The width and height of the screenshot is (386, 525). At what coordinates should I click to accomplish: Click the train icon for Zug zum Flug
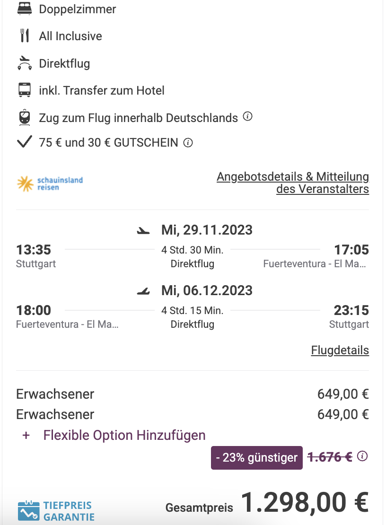coord(25,117)
